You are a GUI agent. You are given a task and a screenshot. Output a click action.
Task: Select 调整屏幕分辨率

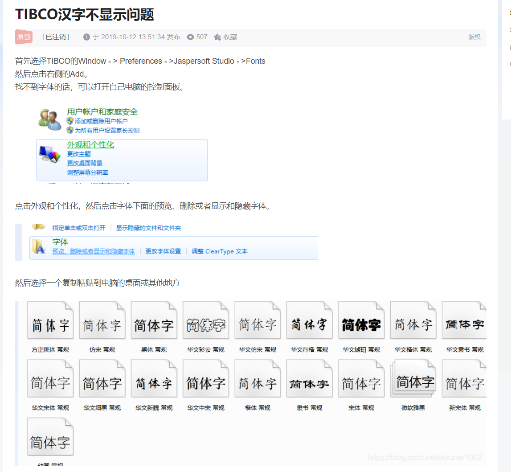88,172
